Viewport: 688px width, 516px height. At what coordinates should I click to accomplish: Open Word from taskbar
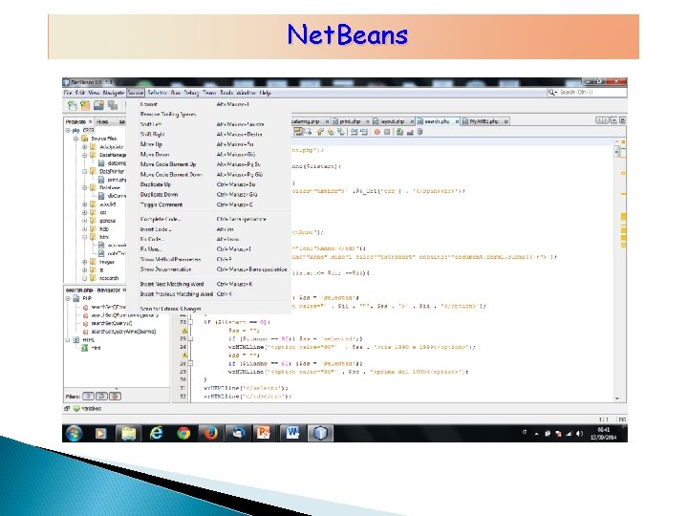pos(292,434)
